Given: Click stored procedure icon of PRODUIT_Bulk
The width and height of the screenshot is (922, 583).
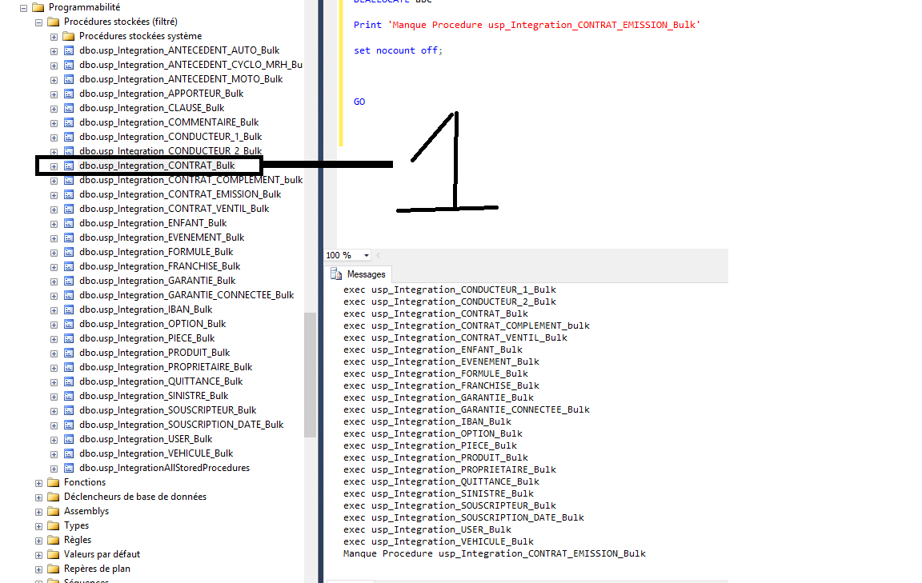Looking at the screenshot, I should pos(69,353).
